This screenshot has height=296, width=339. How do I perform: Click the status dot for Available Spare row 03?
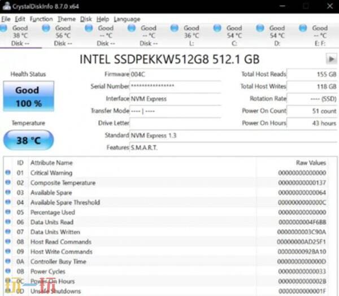tap(8, 192)
